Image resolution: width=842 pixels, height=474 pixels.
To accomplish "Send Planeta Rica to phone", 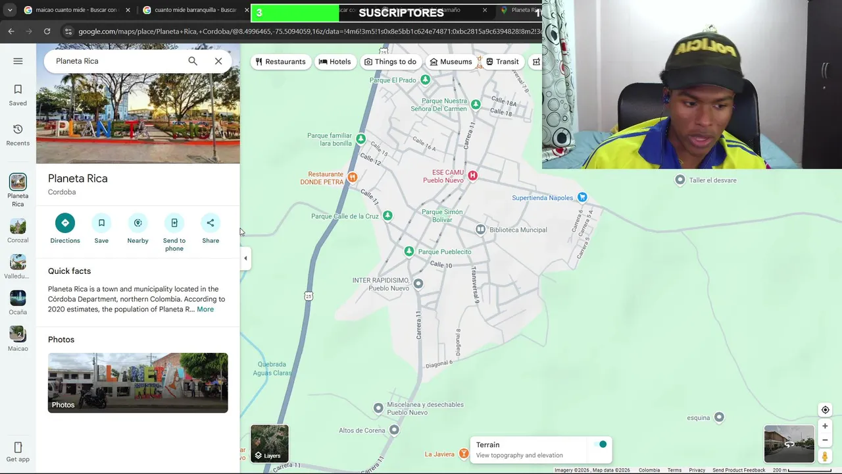I will pos(174,233).
